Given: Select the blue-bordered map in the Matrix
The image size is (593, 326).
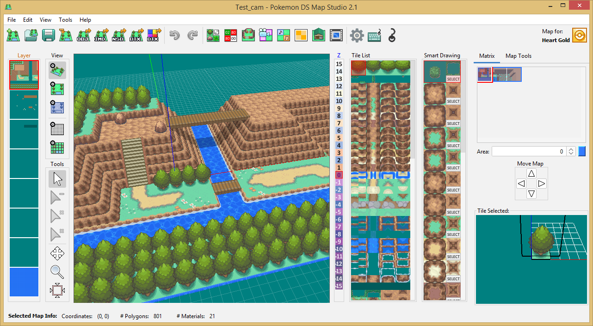Looking at the screenshot, I should click(507, 74).
